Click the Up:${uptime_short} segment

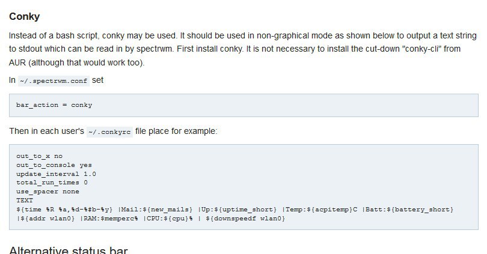[239, 210]
